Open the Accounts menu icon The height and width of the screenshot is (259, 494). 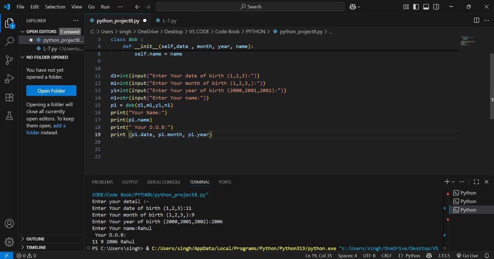[9, 224]
